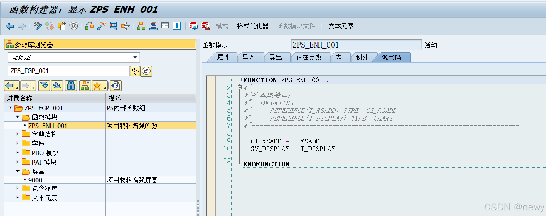Image resolution: width=546 pixels, height=216 pixels.
Task: Click the Forward arrow in main toolbar
Action: pos(21,26)
